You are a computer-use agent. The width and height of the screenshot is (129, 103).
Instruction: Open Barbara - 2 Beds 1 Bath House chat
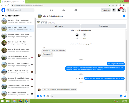pos(17,21)
